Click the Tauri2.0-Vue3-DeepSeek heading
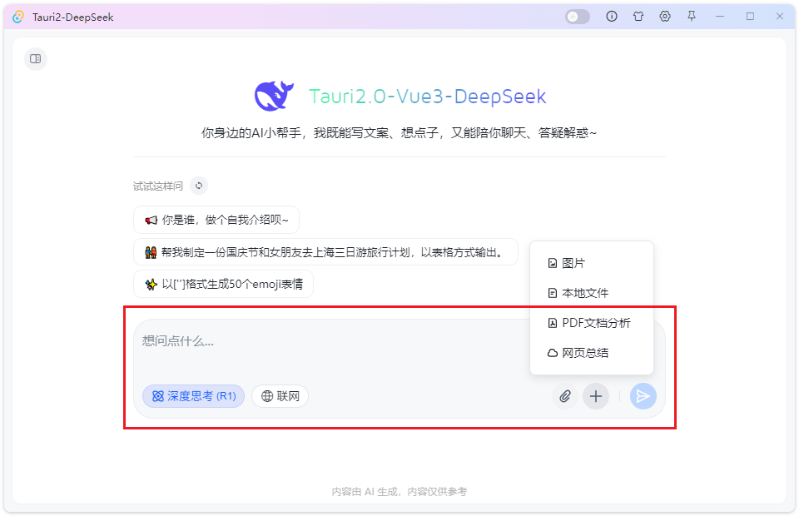The width and height of the screenshot is (799, 516). coord(428,97)
